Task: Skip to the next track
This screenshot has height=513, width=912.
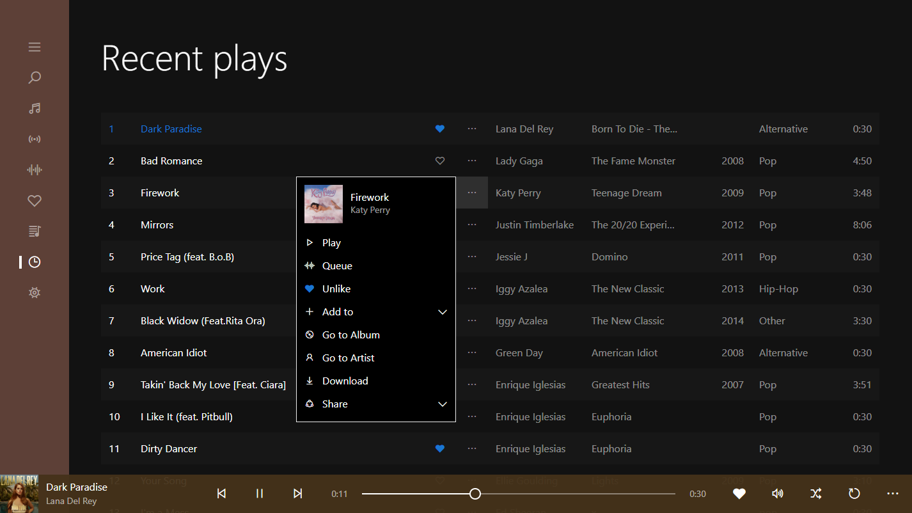Action: 298,493
